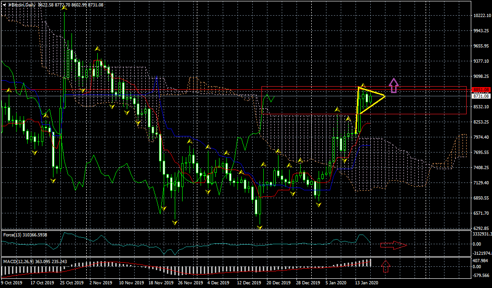Click the red right arrow in the Force panel
492x288 pixels.
(393, 245)
